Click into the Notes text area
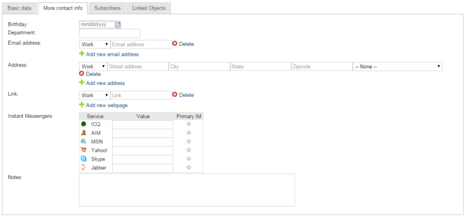This screenshot has height=217, width=466. click(186, 190)
